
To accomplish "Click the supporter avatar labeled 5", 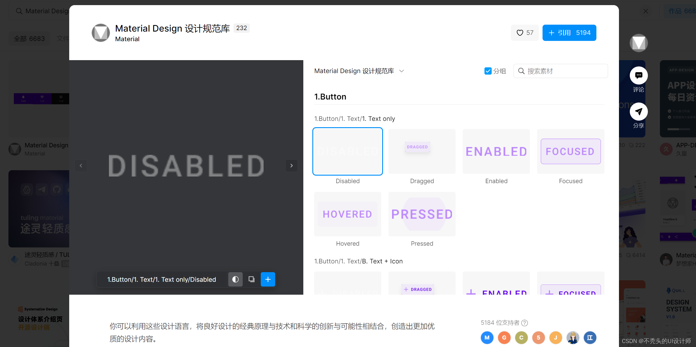I will [538, 338].
